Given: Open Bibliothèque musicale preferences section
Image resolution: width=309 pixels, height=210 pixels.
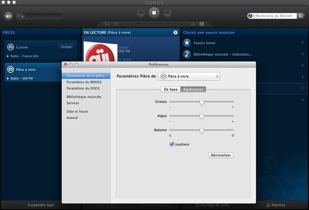Looking at the screenshot, I should 84,97.
